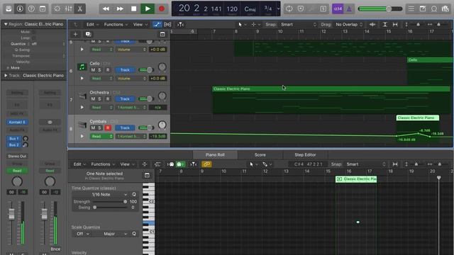Open the Note Pads icon

423,8
